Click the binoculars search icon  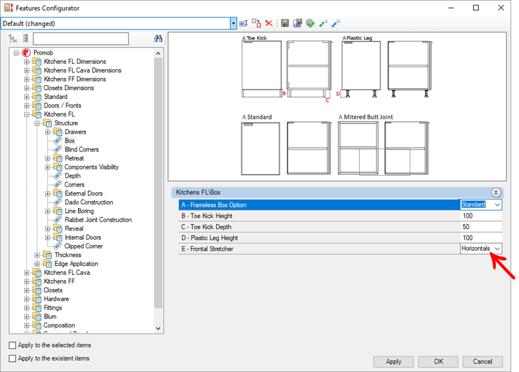[x=158, y=39]
